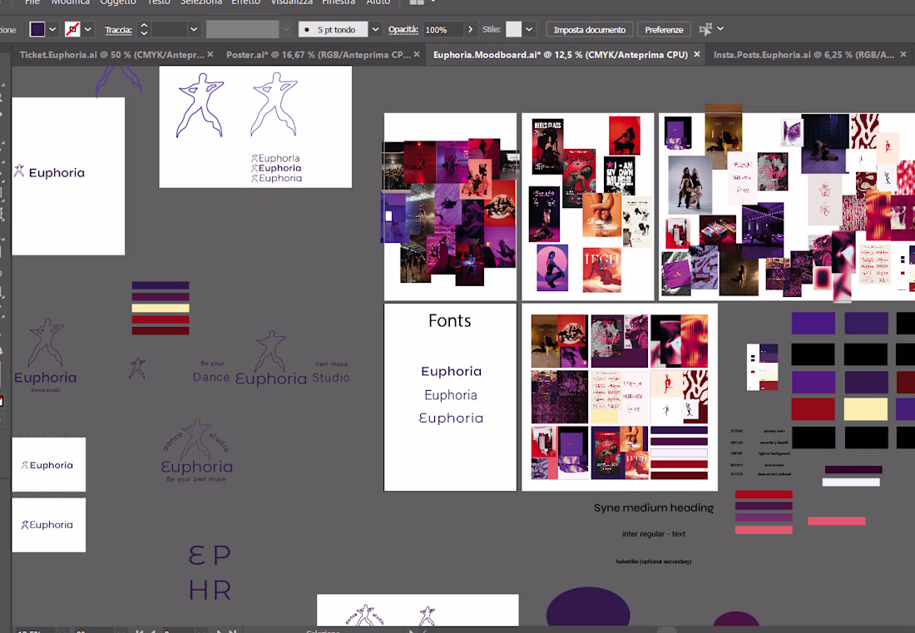Open the purple fill color swatch

[x=37, y=29]
